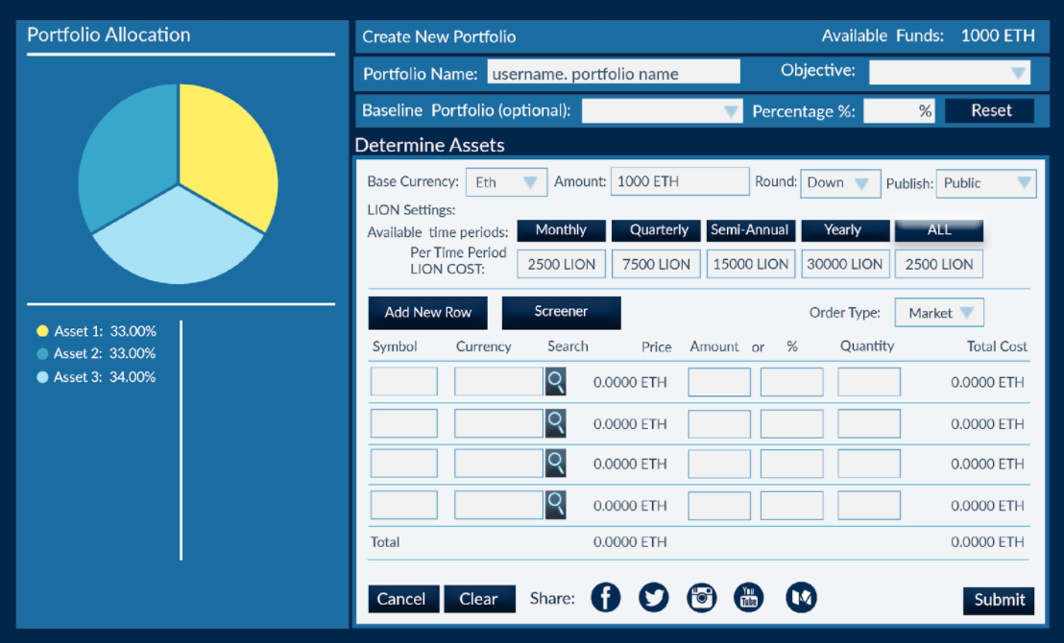Click the yellow Asset 1 legend swatch
Viewport: 1064px width, 643px height.
coord(43,330)
